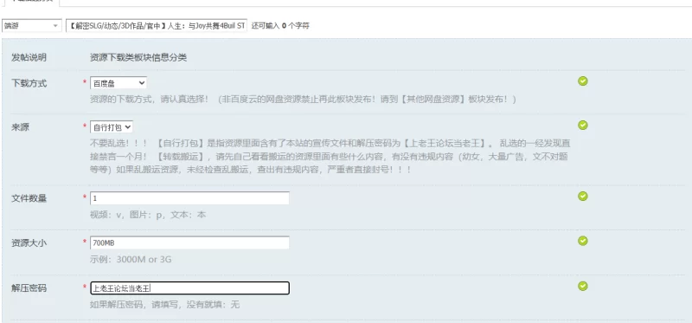692x323 pixels.
Task: Click the 资源的下载方式 hint text
Action: click(x=303, y=100)
